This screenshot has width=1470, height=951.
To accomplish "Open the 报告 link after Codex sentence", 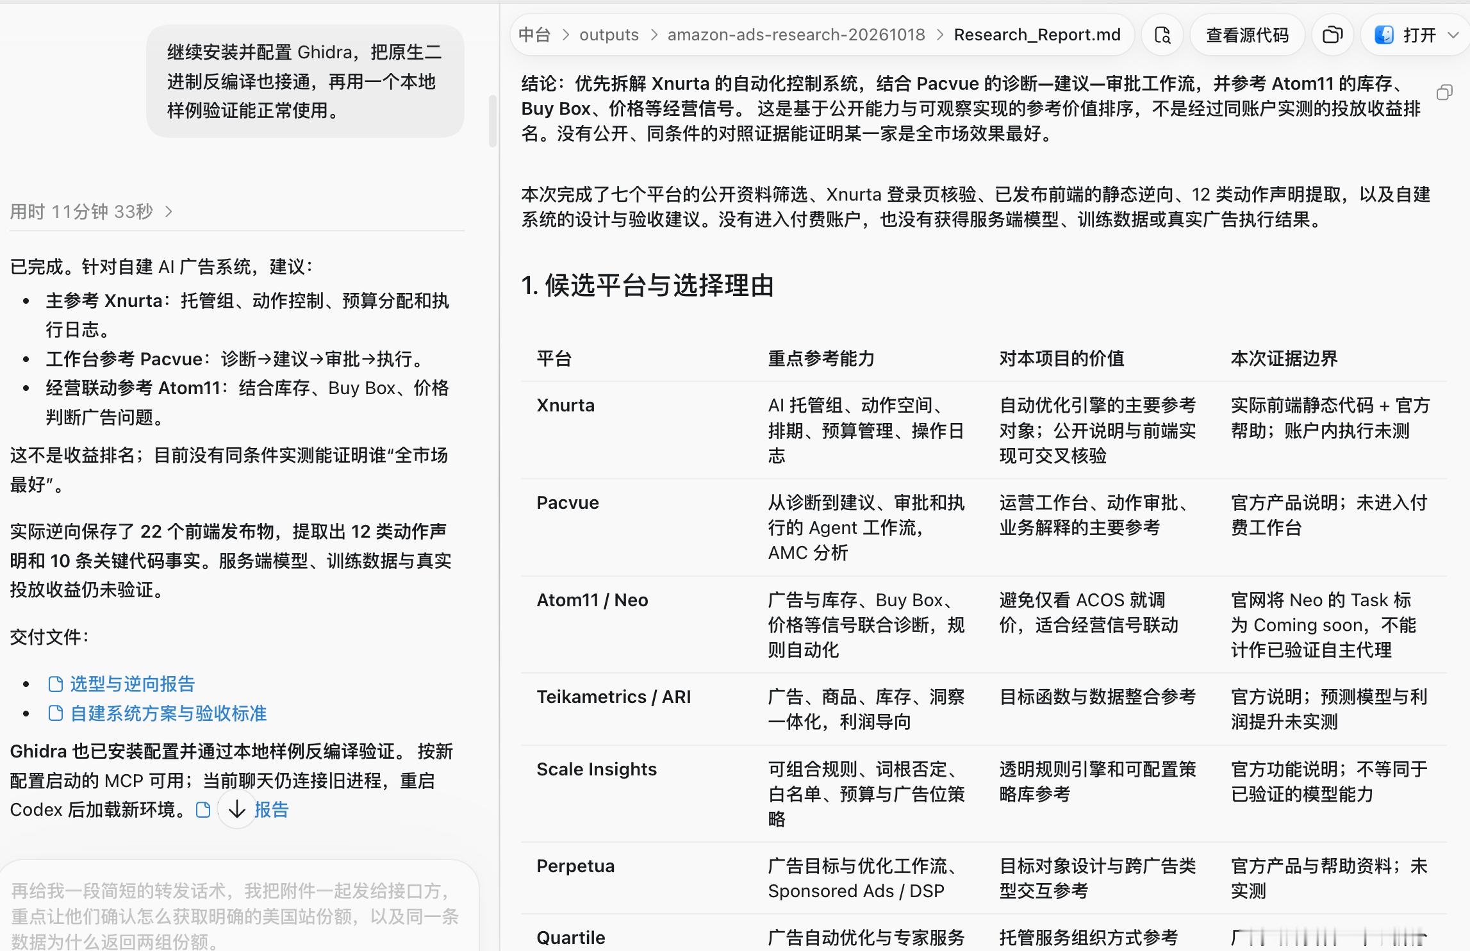I will click(272, 810).
